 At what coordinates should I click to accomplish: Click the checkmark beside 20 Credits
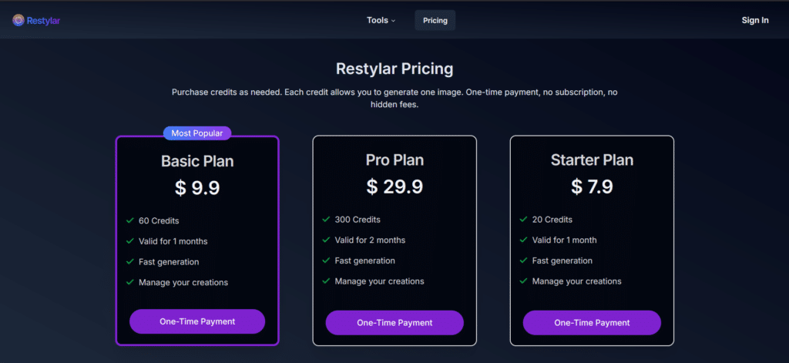pyautogui.click(x=523, y=220)
